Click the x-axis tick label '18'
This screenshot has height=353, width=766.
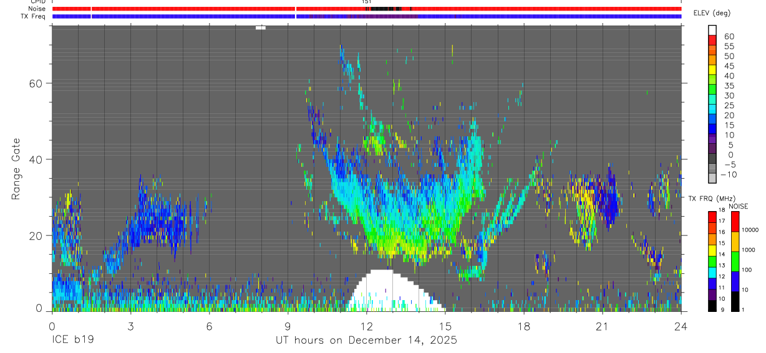click(x=524, y=326)
